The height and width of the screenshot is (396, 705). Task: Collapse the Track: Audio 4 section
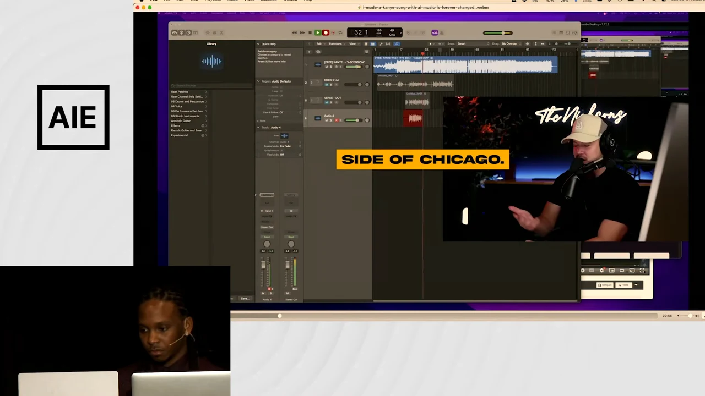click(x=258, y=127)
